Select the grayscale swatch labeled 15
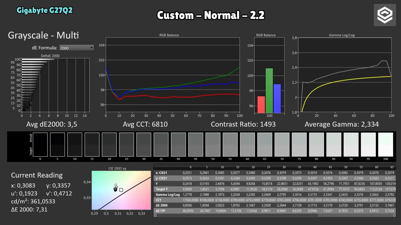 (x=92, y=144)
